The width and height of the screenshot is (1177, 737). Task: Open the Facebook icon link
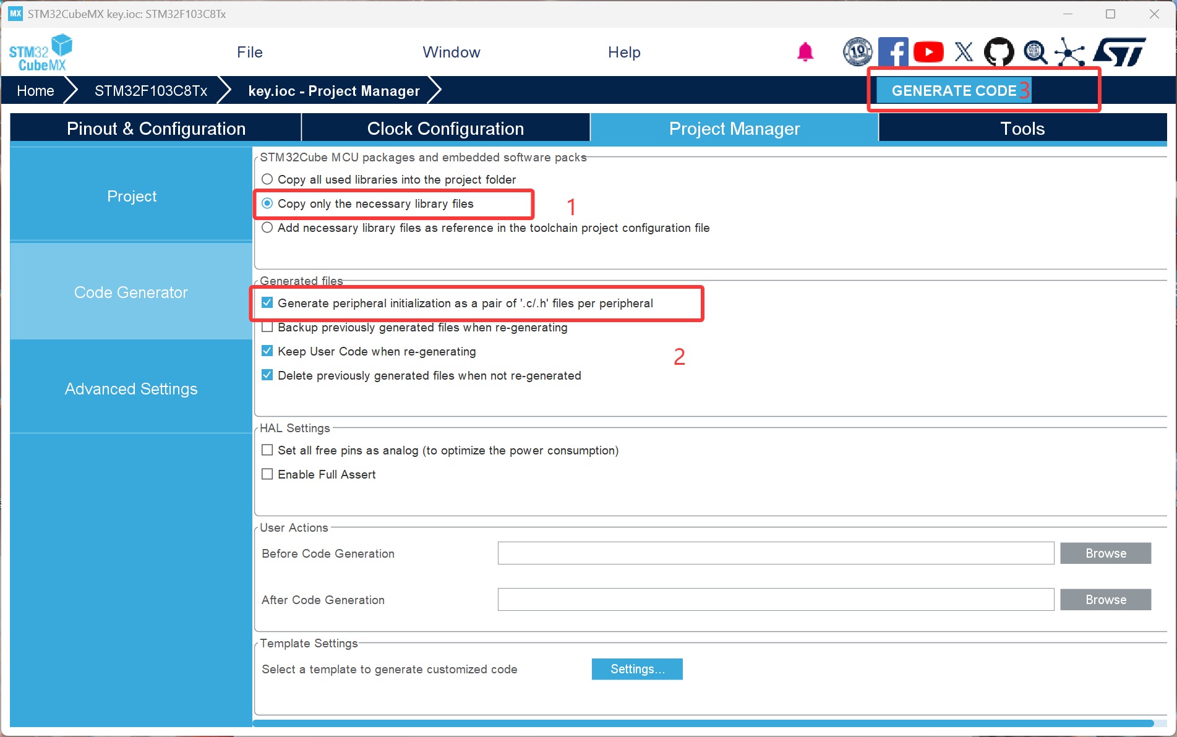click(893, 52)
